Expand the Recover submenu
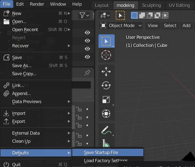The image size is (195, 167). click(69, 46)
